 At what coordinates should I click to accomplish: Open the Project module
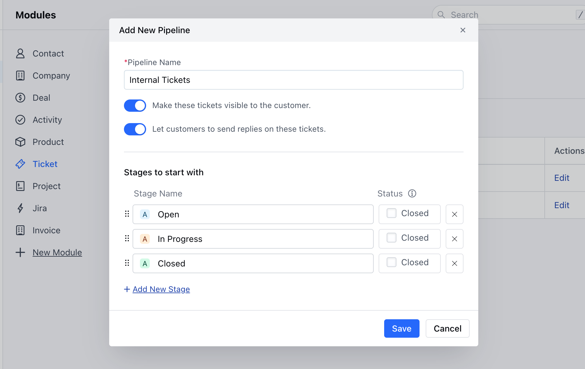47,186
